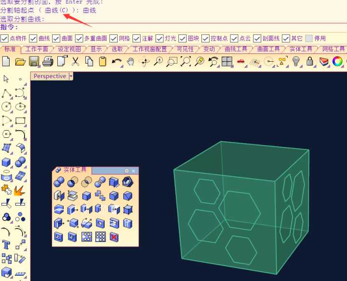Select Boolean Split in the 实体工具 panel
Image resolution: width=347 pixels, height=281 pixels.
[100, 182]
